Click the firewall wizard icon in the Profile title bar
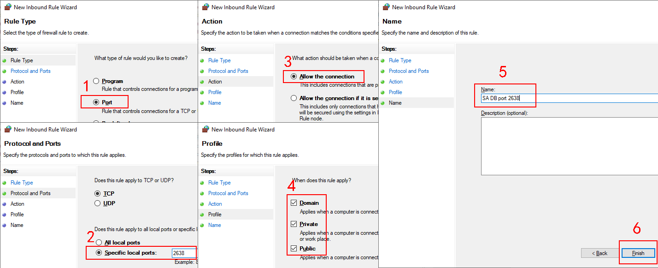The width and height of the screenshot is (658, 268). tap(206, 129)
